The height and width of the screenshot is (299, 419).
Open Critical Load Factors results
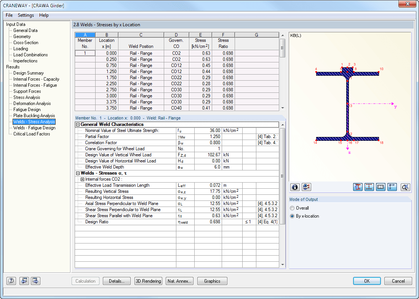(32, 134)
